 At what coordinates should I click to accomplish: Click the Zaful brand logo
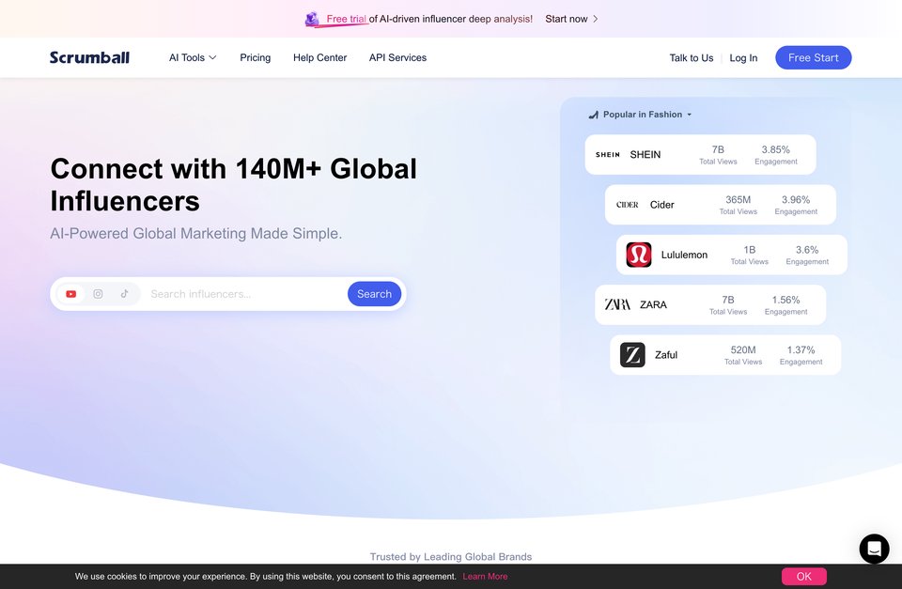coord(632,355)
